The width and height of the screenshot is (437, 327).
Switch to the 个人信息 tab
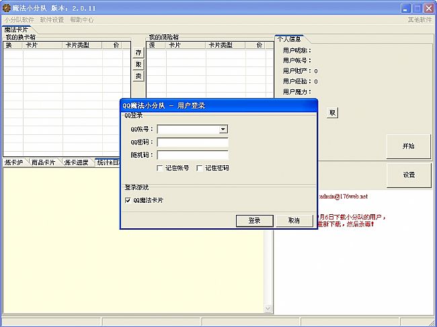(x=289, y=39)
